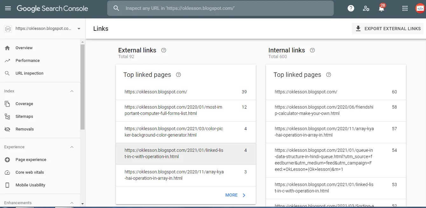
Task: Open the property selector dropdown arrow
Action: (79, 29)
